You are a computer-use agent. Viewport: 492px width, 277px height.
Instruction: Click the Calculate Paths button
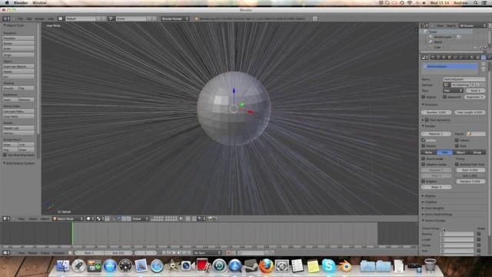[18, 111]
